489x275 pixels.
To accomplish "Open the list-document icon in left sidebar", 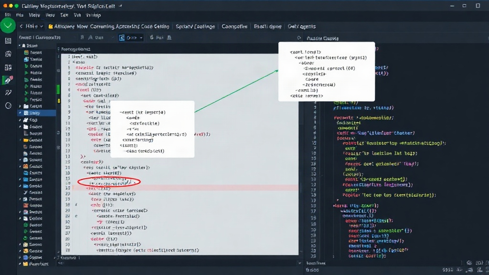I will tap(8, 41).
